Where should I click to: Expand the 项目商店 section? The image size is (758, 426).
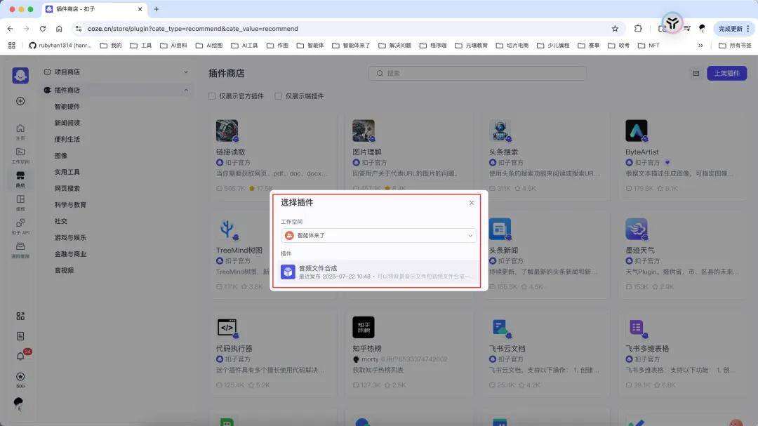click(186, 72)
